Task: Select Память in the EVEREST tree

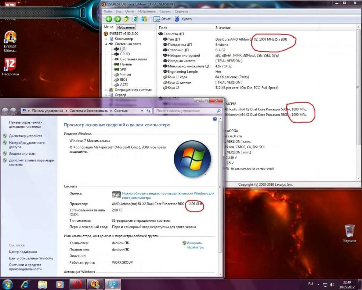Action: click(126, 64)
